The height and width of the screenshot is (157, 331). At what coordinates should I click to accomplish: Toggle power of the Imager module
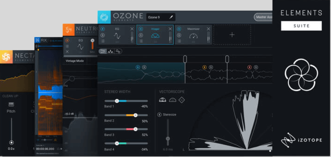coord(141,29)
